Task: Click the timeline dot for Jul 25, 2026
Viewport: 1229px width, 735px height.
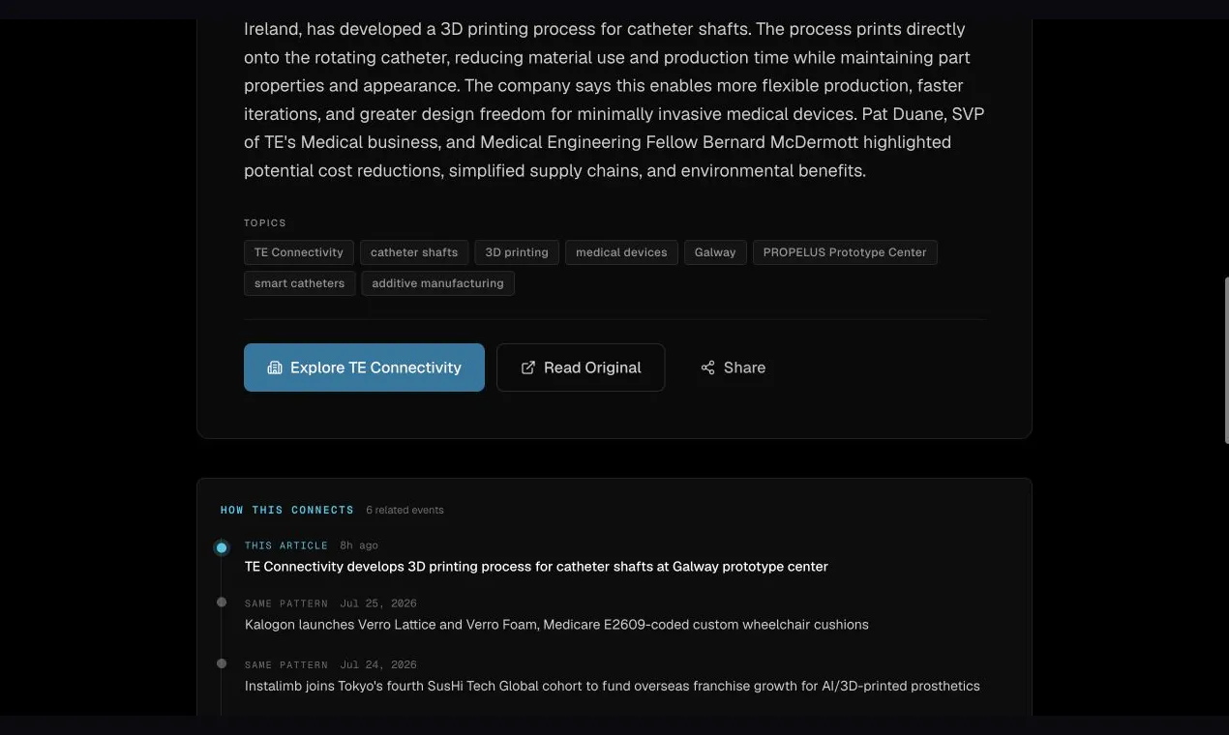Action: (222, 603)
